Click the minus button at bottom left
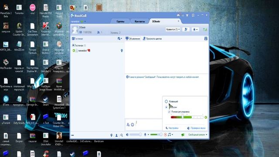The height and width of the screenshot is (157, 279). coord(73,135)
